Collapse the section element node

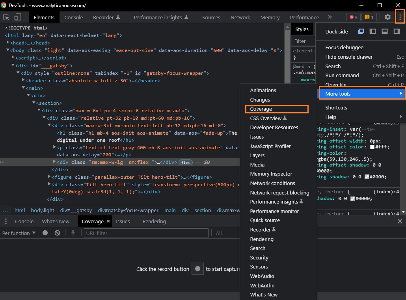pos(34,103)
